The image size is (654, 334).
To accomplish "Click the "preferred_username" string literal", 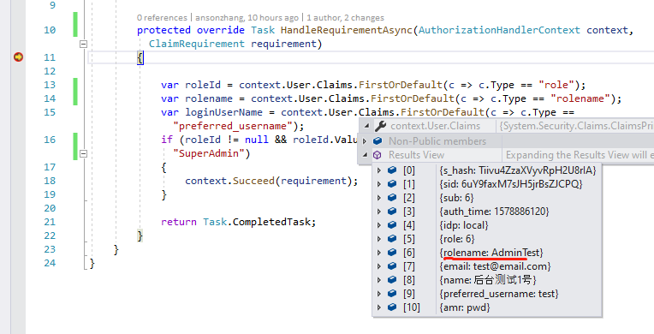I will pyautogui.click(x=232, y=126).
